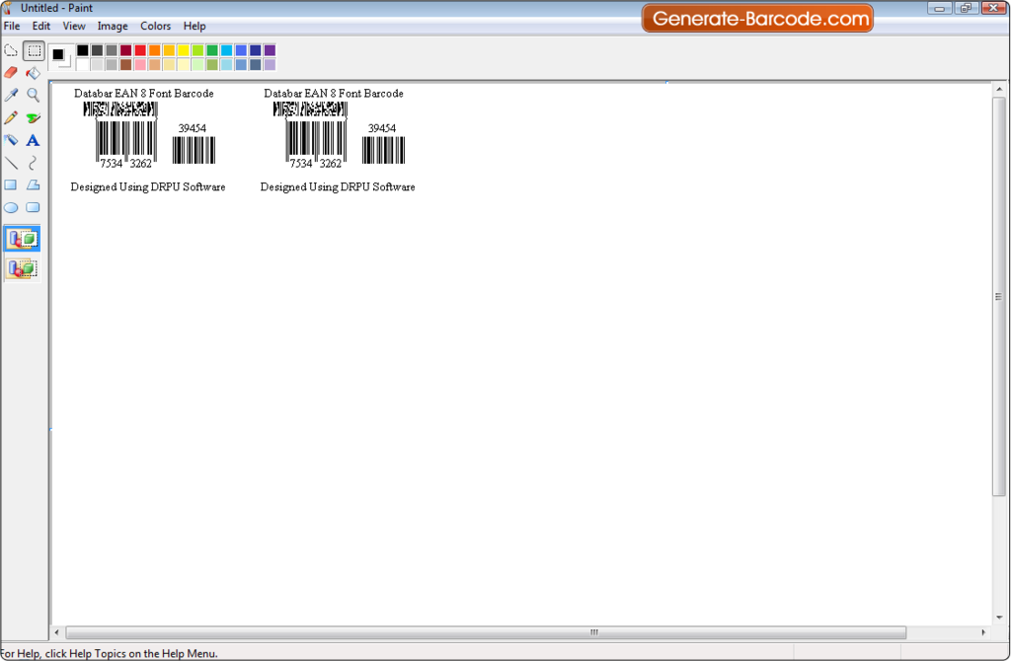
Task: Enable opaque selection mode
Action: pos(21,238)
